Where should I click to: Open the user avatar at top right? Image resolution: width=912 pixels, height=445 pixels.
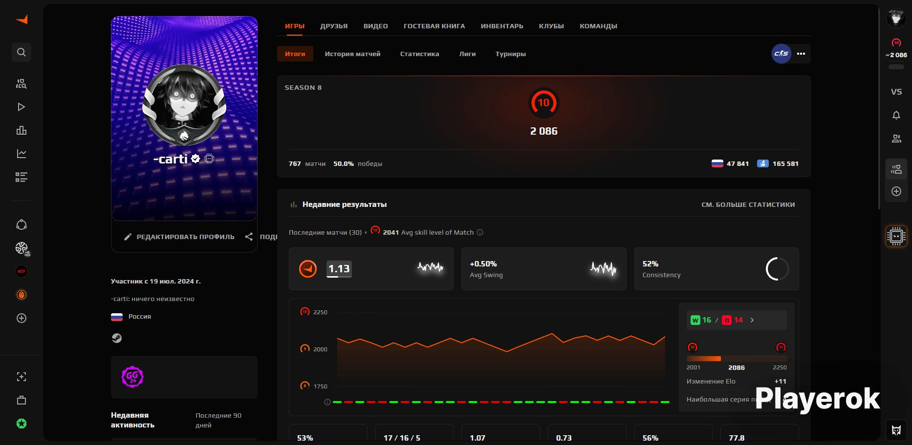[896, 19]
